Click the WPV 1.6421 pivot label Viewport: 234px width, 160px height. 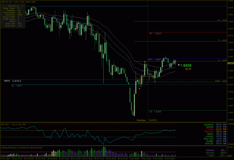(12, 81)
